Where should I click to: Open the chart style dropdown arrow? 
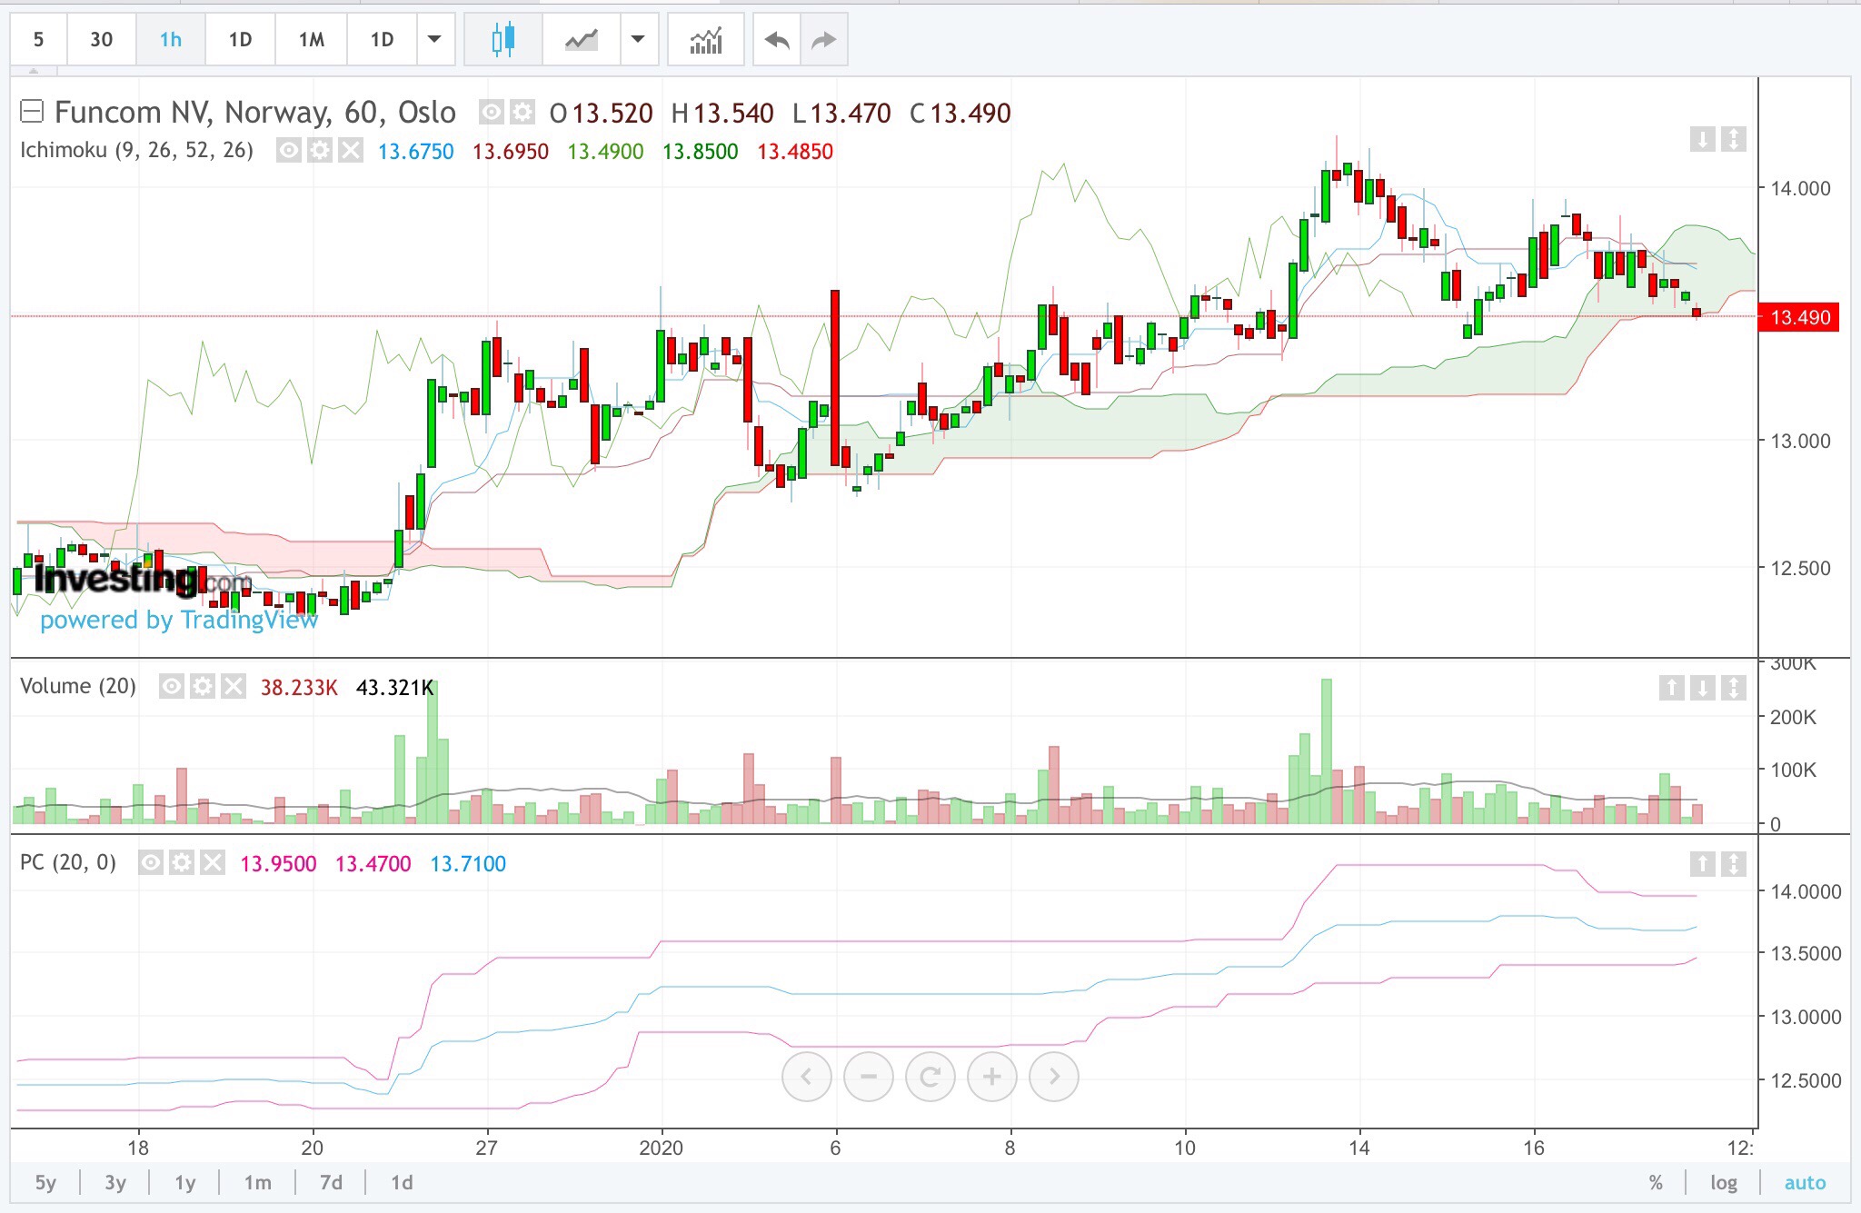[x=638, y=39]
